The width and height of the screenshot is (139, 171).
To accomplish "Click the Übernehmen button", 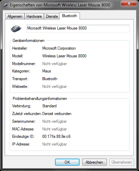I will pyautogui.click(x=122, y=162).
